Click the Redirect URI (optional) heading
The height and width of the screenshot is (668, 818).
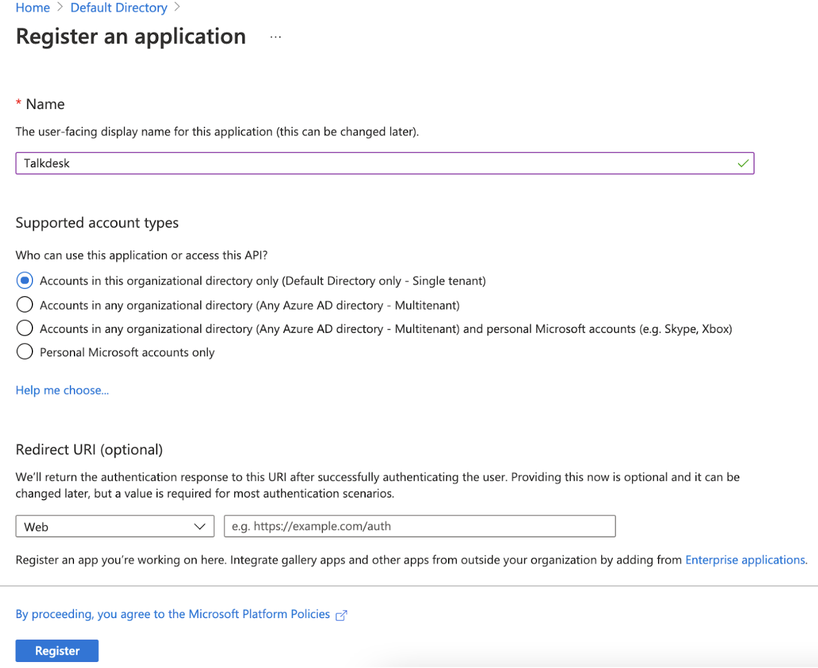click(90, 450)
